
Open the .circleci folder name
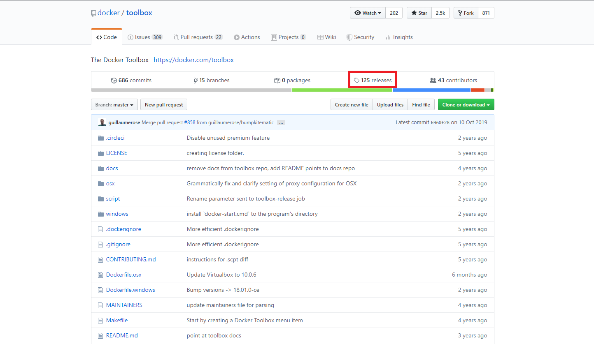(115, 138)
